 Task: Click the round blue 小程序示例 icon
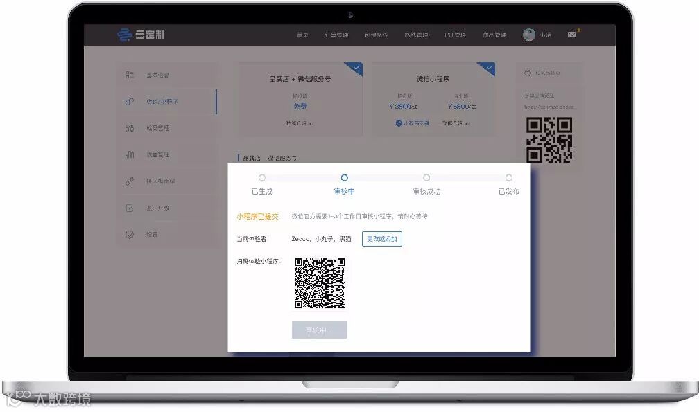(x=399, y=123)
